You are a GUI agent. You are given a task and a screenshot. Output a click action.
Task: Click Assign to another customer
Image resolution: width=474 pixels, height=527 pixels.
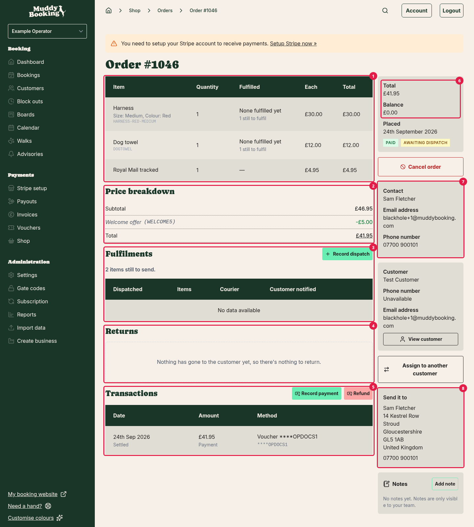coord(421,369)
